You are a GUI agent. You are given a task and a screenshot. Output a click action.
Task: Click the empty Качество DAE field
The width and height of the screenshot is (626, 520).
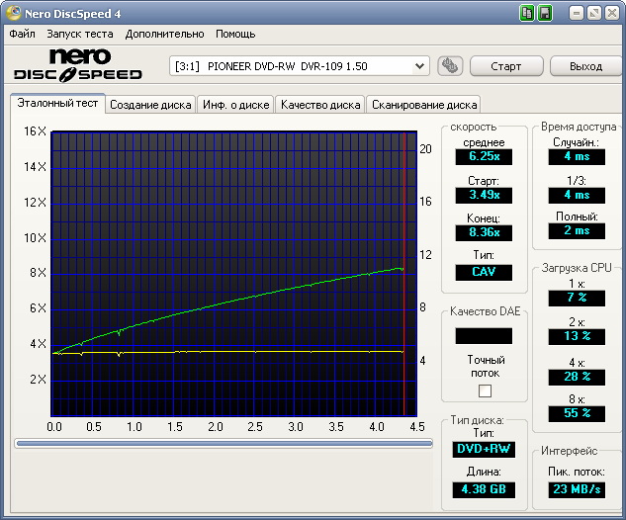point(484,335)
